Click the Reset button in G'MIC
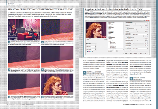 click(x=131, y=54)
